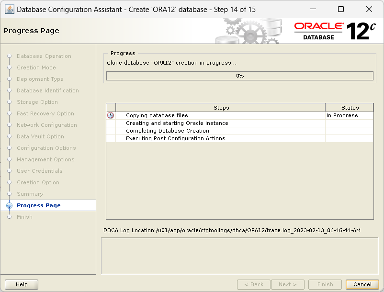Click the radio bullet beside Progress Page step
This screenshot has width=384, height=292.
9,206
